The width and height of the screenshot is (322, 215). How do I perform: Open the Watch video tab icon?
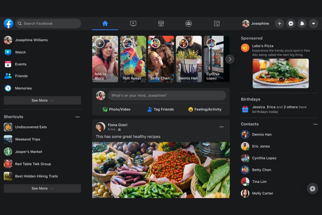click(x=133, y=24)
